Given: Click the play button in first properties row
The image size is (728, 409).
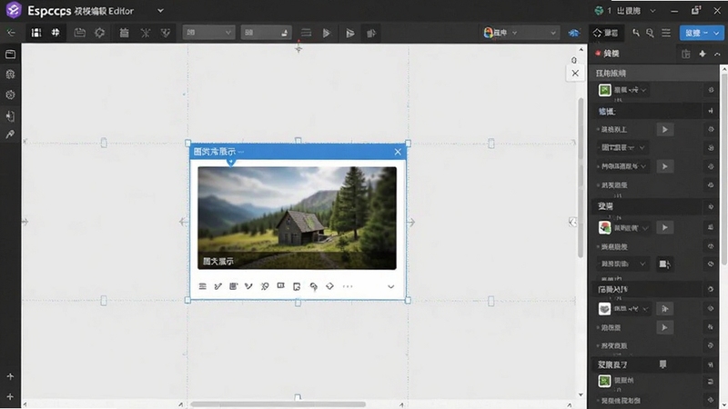Looking at the screenshot, I should point(665,129).
